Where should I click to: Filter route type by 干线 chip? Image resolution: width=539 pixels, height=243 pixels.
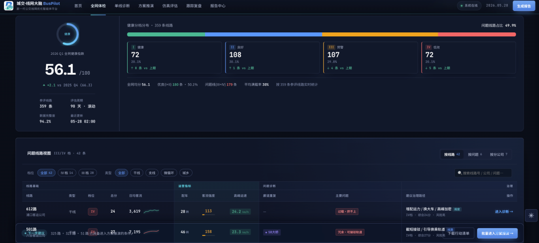[x=137, y=173]
